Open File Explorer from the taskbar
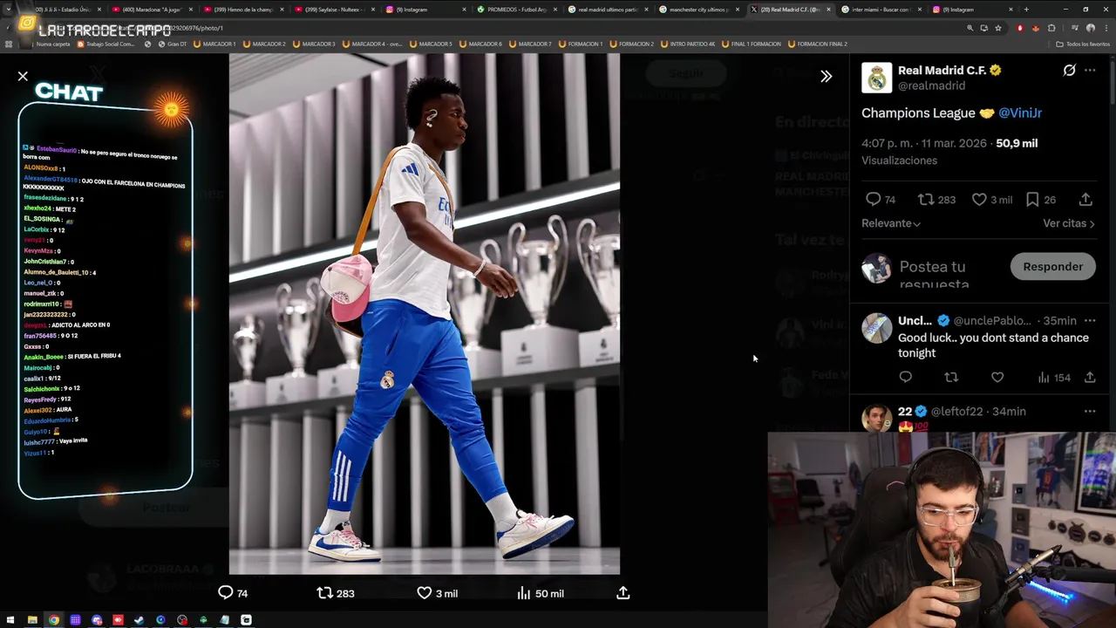 pyautogui.click(x=32, y=620)
